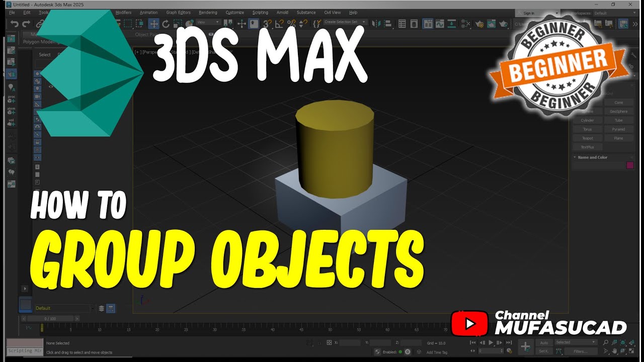The image size is (644, 362).
Task: Open the Selected key filter dropdown
Action: (x=575, y=342)
